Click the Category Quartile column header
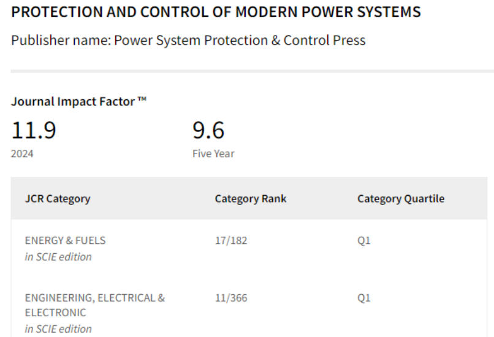Screen dimensions: 494x337 401,199
